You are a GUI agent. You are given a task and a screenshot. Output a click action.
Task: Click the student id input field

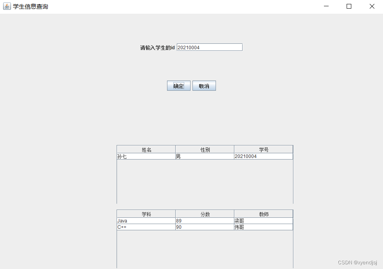tap(210, 47)
